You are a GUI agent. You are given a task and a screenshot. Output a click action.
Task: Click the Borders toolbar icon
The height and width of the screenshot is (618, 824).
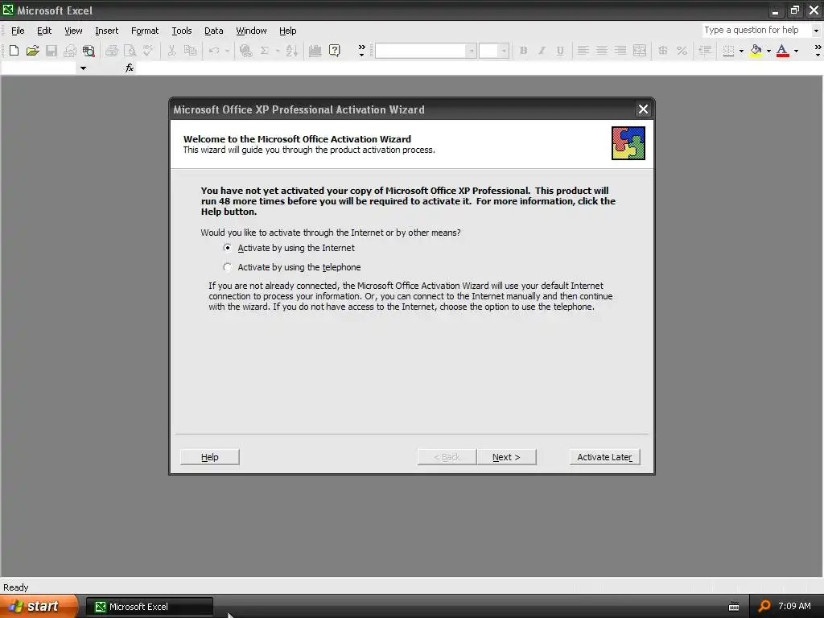[728, 51]
